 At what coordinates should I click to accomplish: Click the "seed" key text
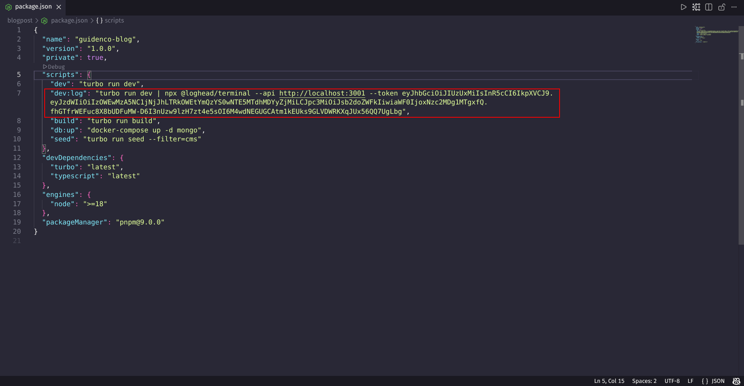[x=62, y=139]
